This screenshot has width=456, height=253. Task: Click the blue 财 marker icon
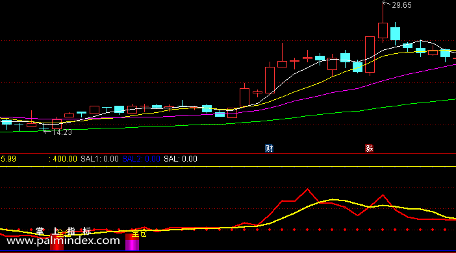coord(269,149)
